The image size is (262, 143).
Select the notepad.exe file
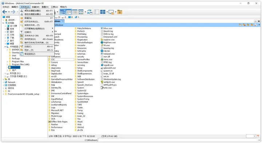coord(108,54)
